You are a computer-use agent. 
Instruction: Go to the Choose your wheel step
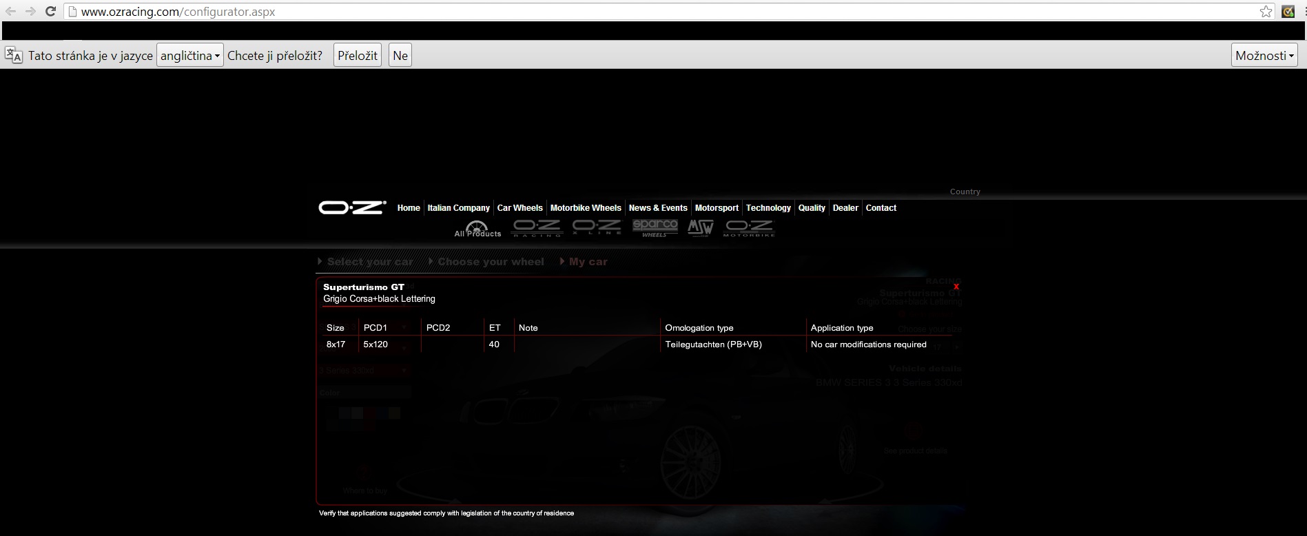coord(486,262)
